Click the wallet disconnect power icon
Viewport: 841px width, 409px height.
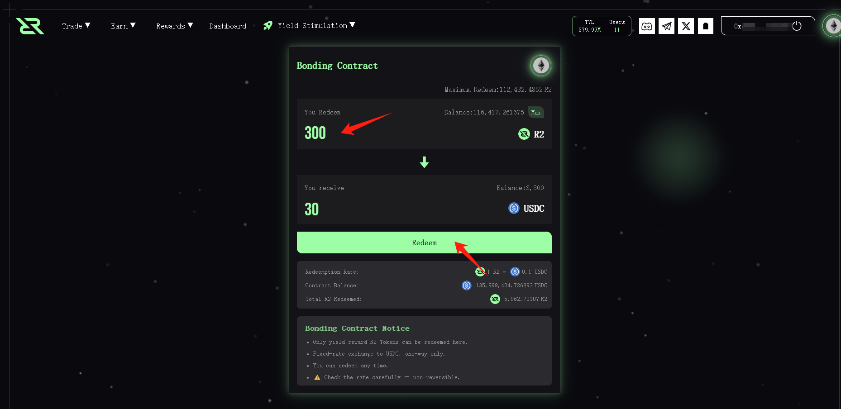(797, 26)
